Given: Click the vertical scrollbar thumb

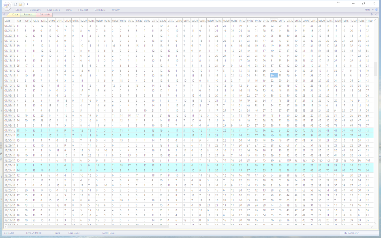Looking at the screenshot, I should (376, 69).
